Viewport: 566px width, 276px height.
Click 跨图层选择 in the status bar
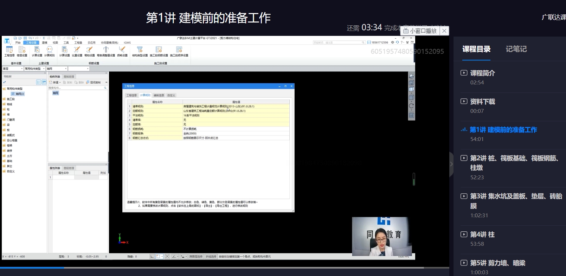(x=196, y=257)
